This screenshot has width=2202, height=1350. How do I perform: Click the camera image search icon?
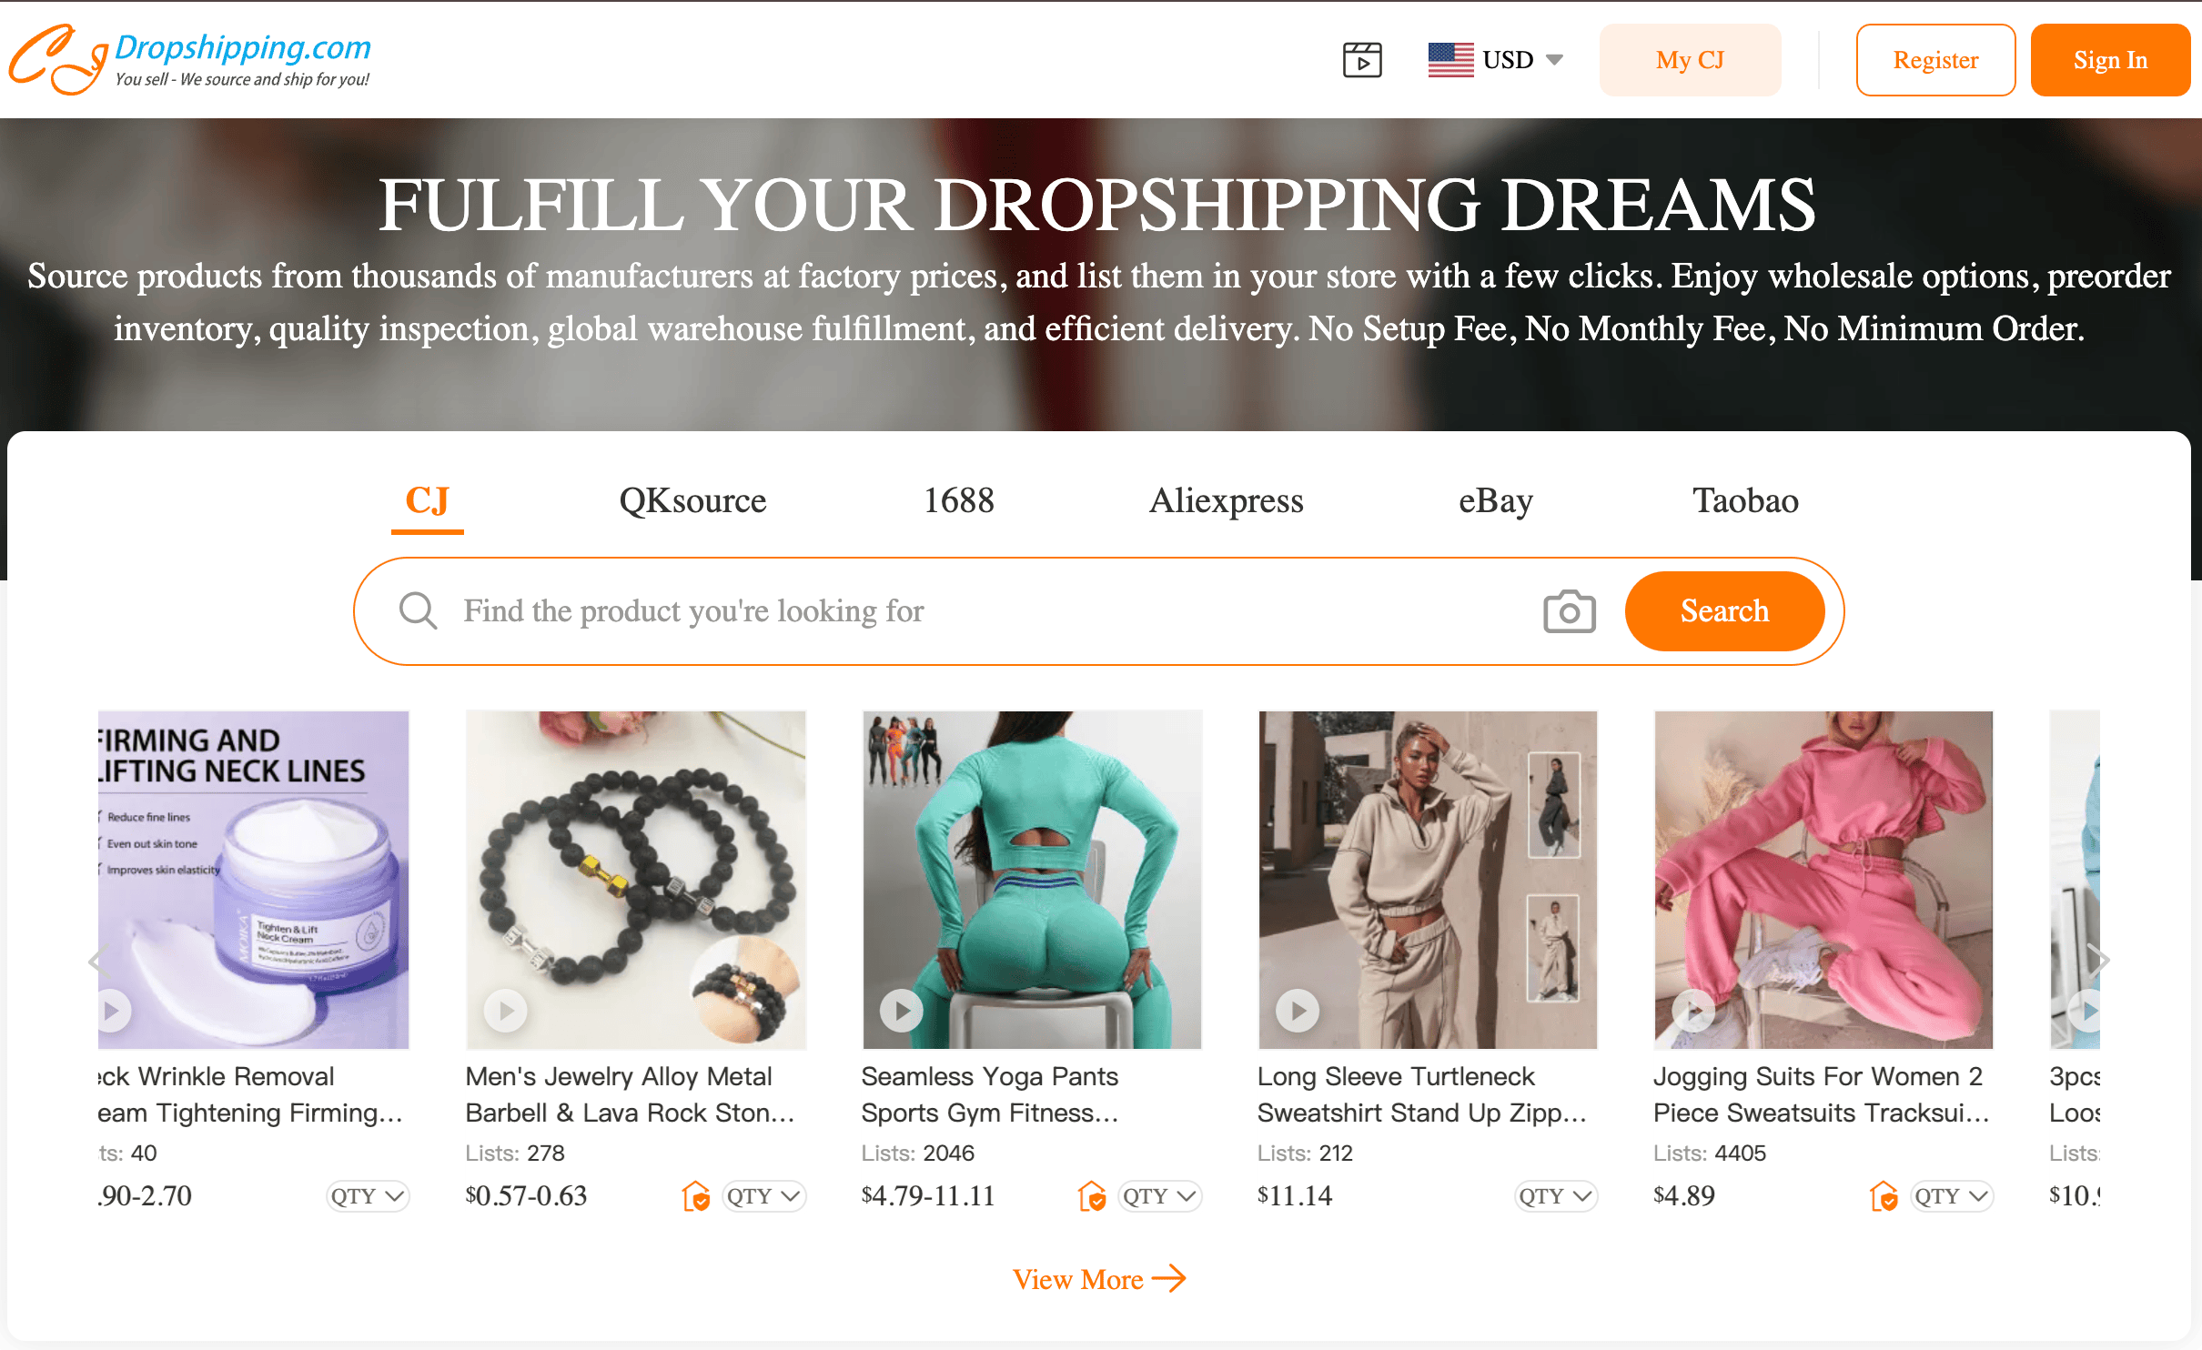[x=1569, y=611]
